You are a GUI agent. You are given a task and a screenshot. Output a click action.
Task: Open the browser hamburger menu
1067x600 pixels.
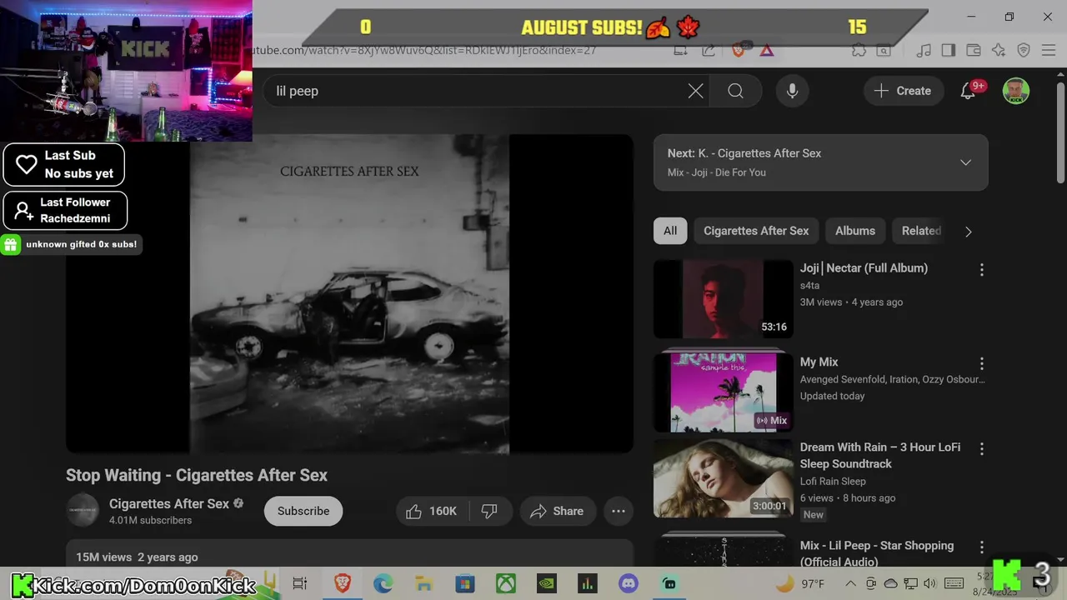[x=1049, y=50]
